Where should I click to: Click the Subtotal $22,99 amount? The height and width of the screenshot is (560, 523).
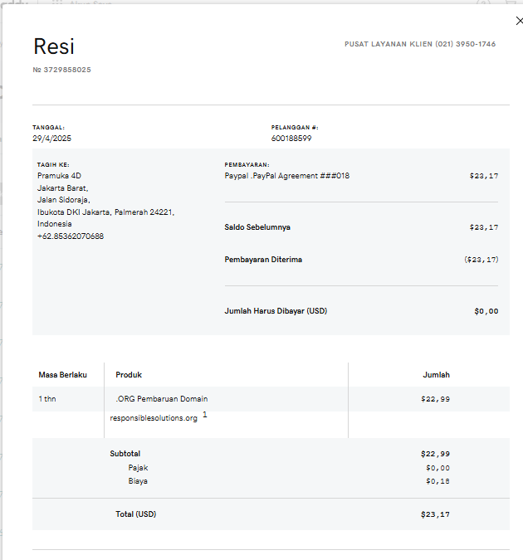(435, 454)
